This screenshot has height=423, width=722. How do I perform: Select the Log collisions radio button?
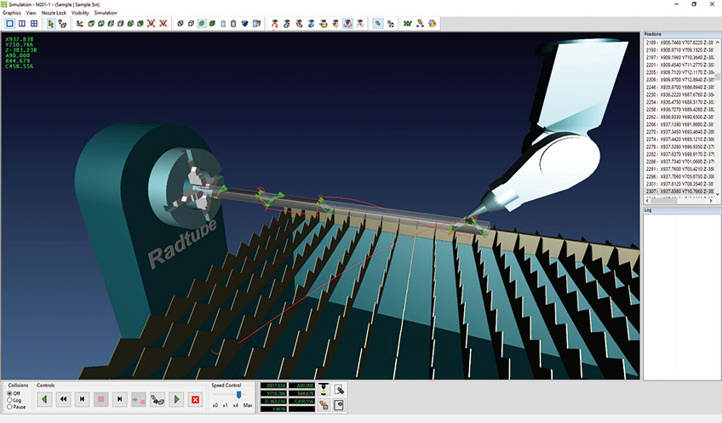[10, 399]
